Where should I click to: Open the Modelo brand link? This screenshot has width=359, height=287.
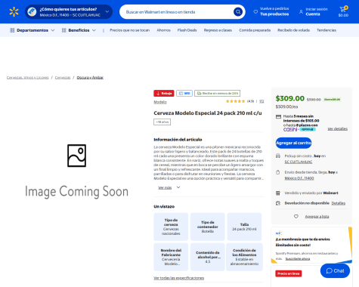click(x=160, y=102)
